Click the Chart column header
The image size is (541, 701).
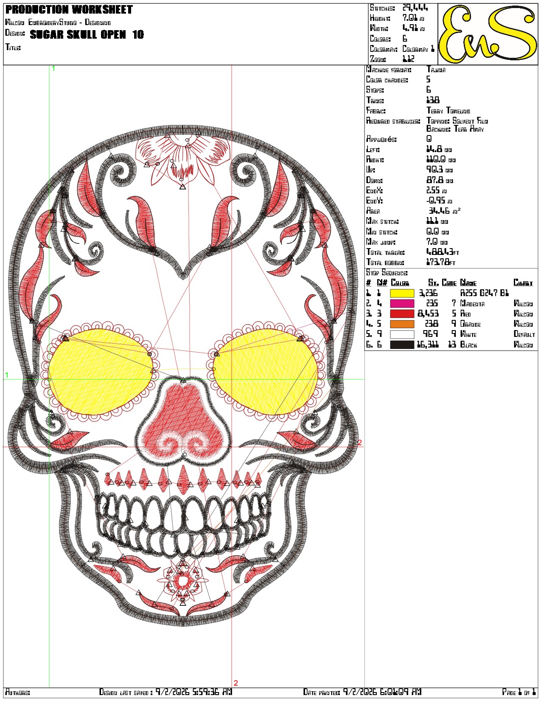523,283
